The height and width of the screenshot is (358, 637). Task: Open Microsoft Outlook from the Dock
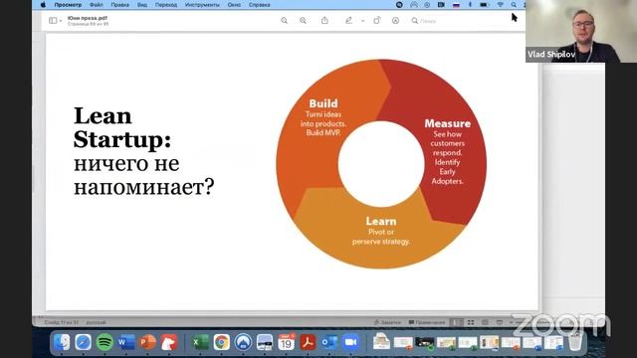tap(329, 342)
